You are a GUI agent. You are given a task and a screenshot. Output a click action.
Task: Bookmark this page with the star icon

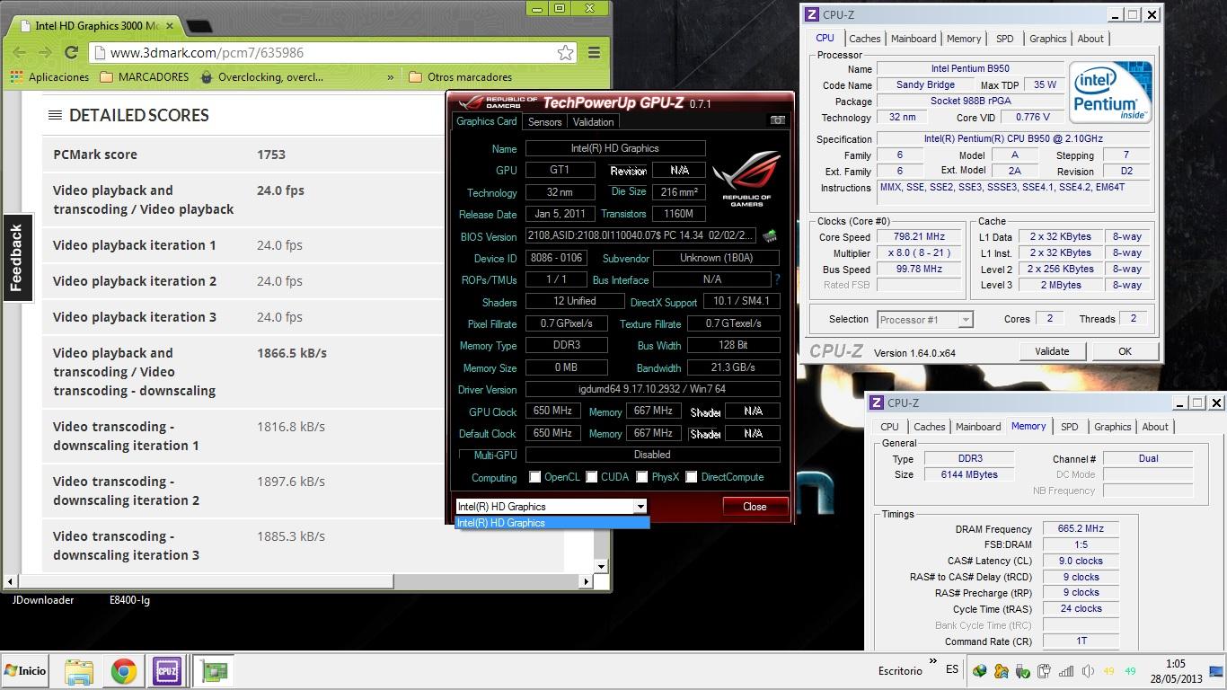tap(565, 53)
